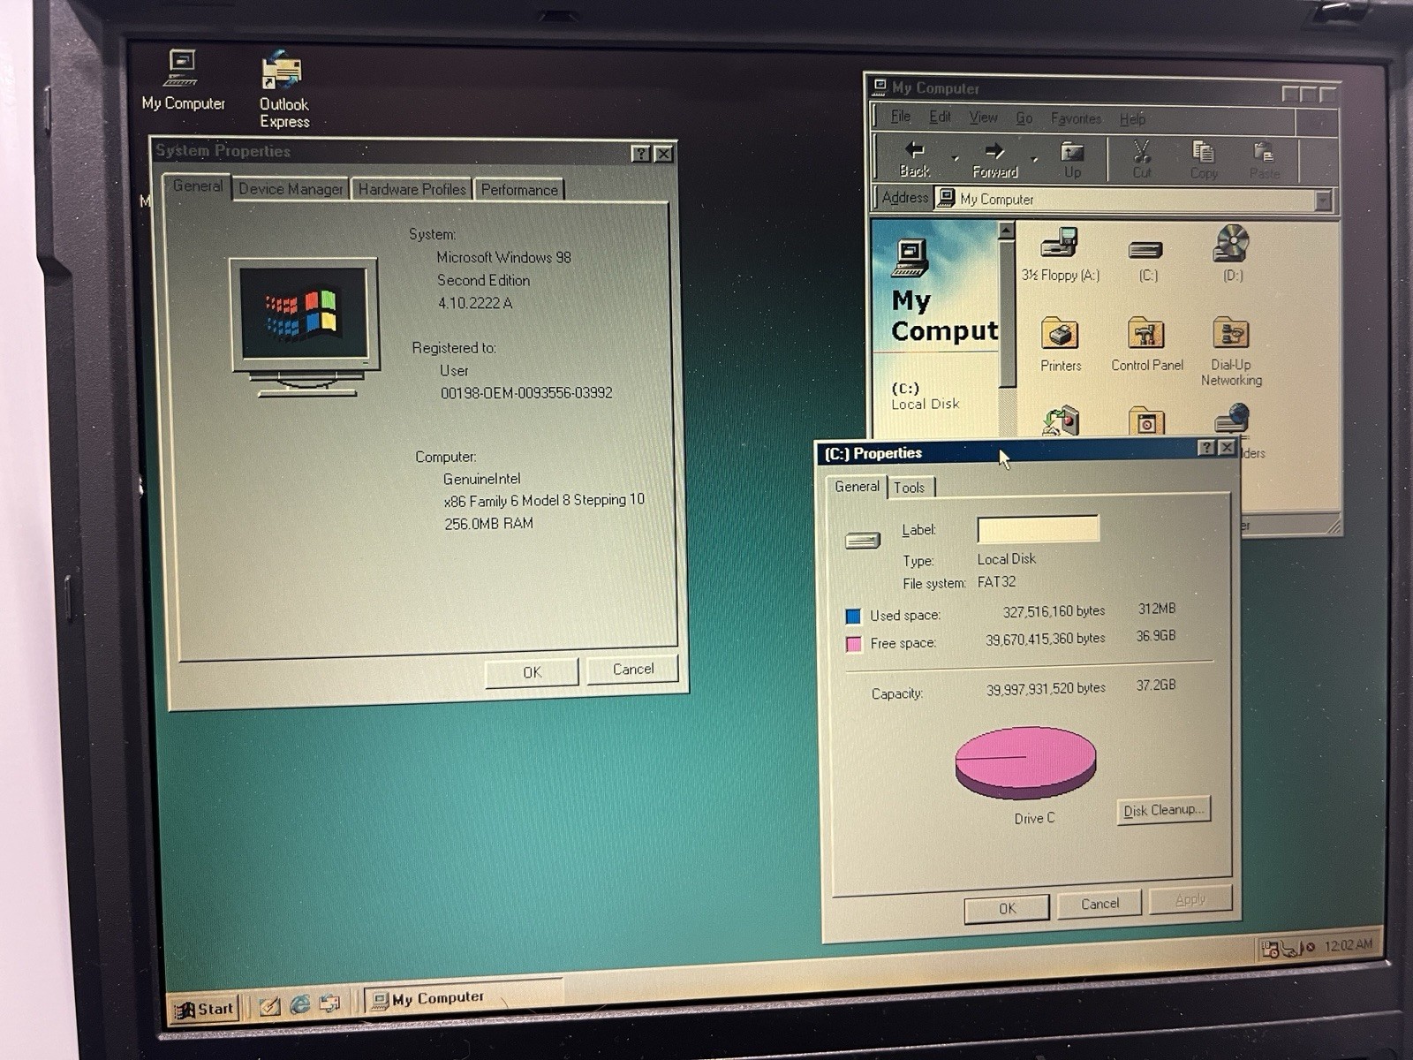Open the My Computer desktop icon
Viewport: 1413px width, 1060px height.
183,81
